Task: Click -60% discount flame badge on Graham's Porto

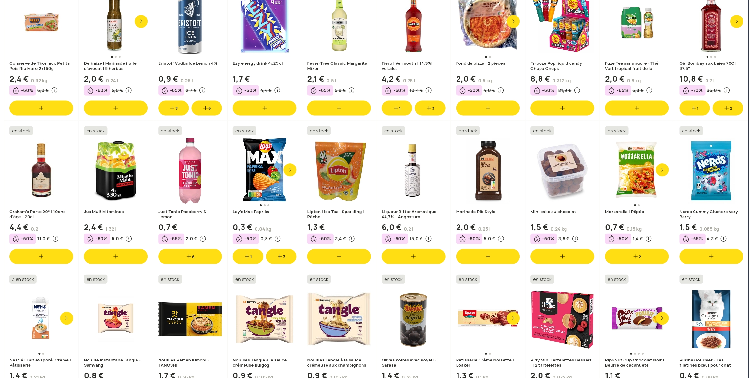Action: (23, 239)
